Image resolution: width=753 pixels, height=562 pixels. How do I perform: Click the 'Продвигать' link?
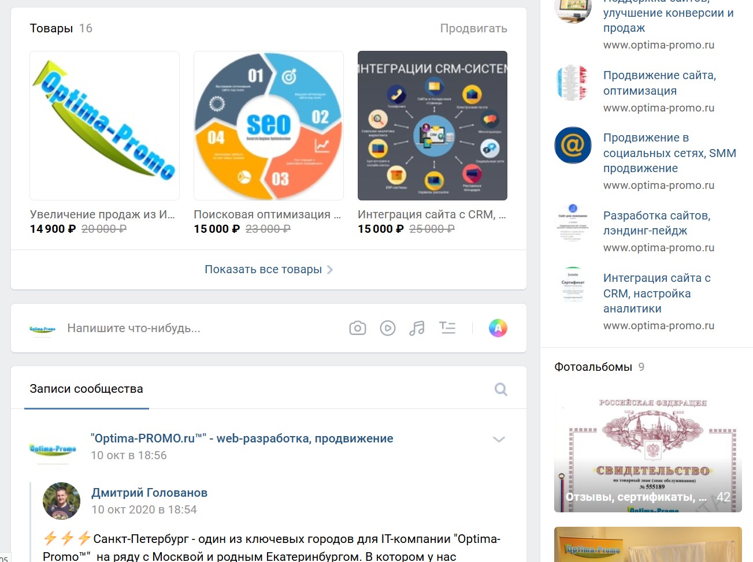click(474, 28)
